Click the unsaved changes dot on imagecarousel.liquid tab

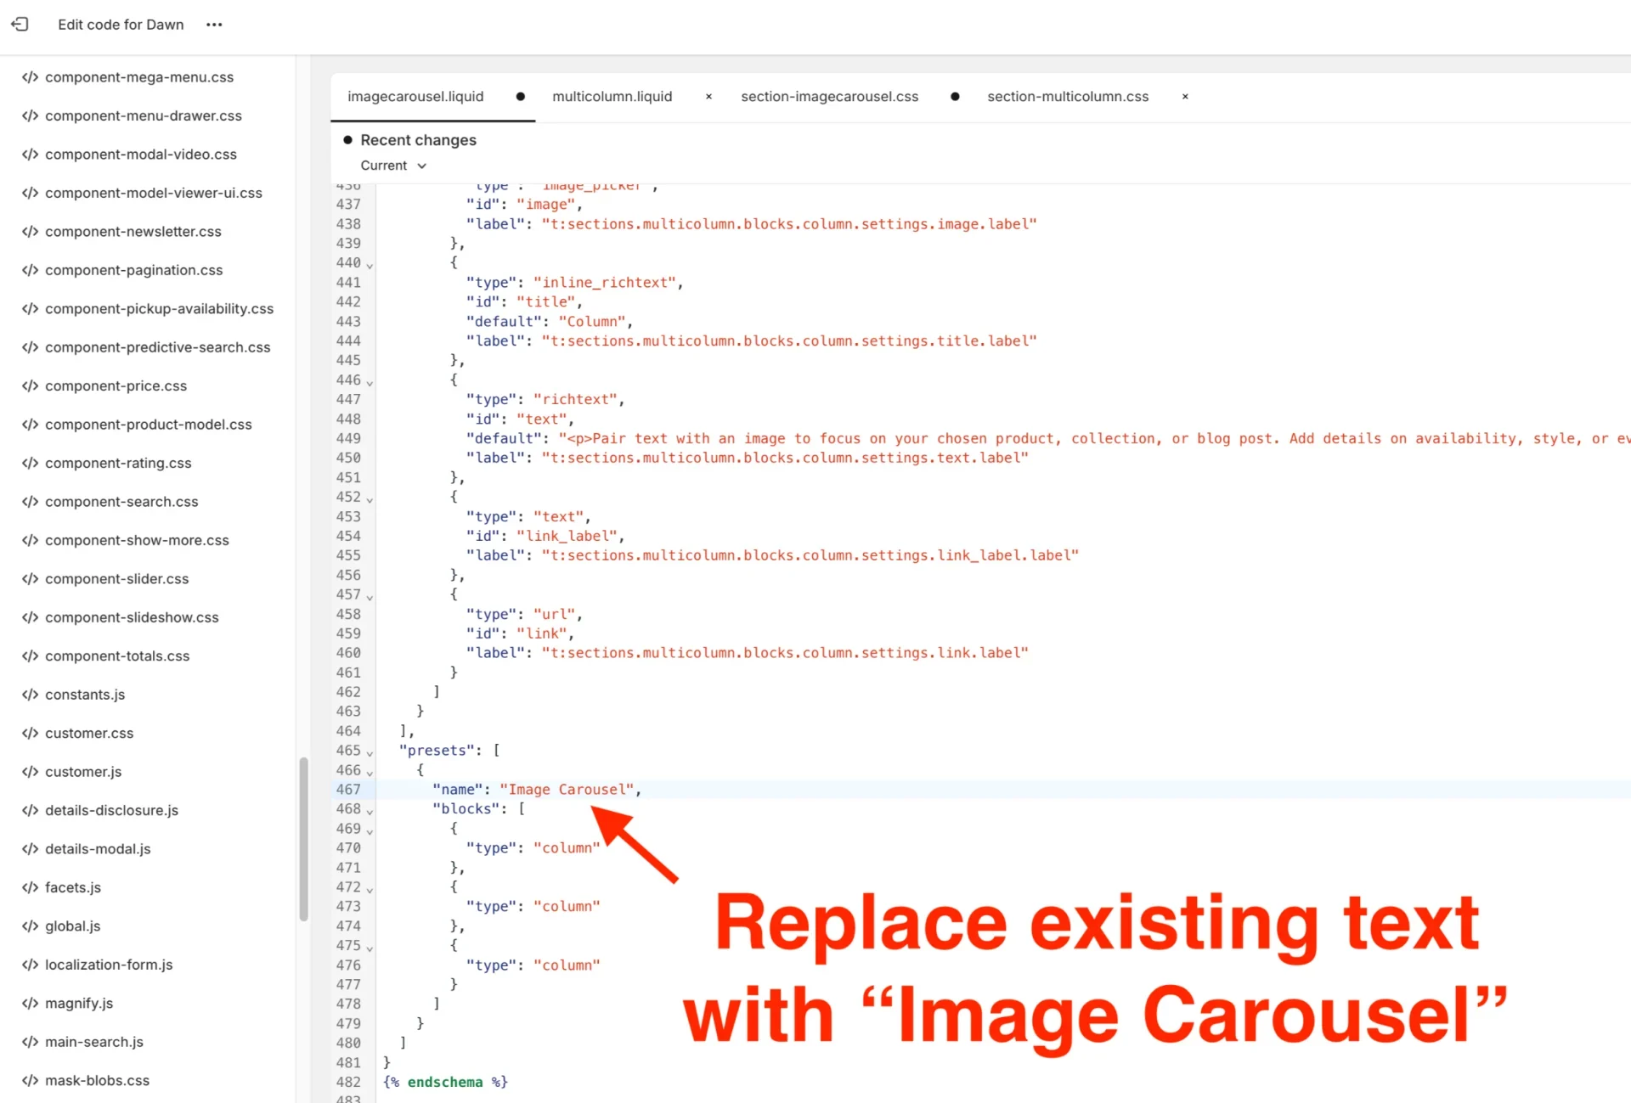tap(520, 97)
